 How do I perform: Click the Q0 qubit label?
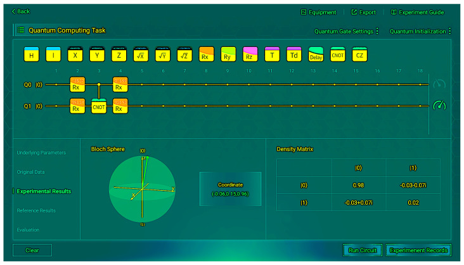[27, 85]
